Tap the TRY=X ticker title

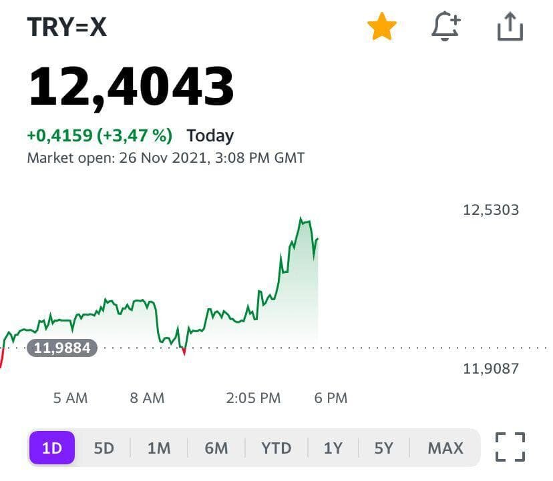pyautogui.click(x=67, y=27)
